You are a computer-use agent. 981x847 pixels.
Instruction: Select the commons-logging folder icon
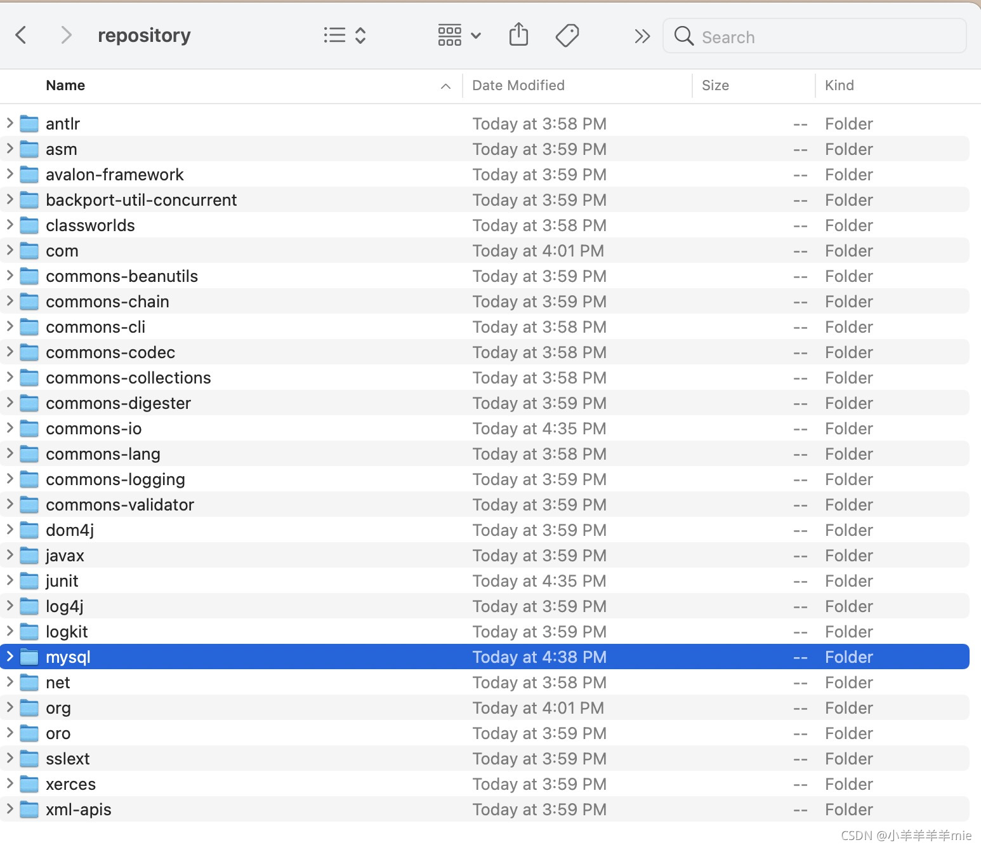[x=29, y=479]
